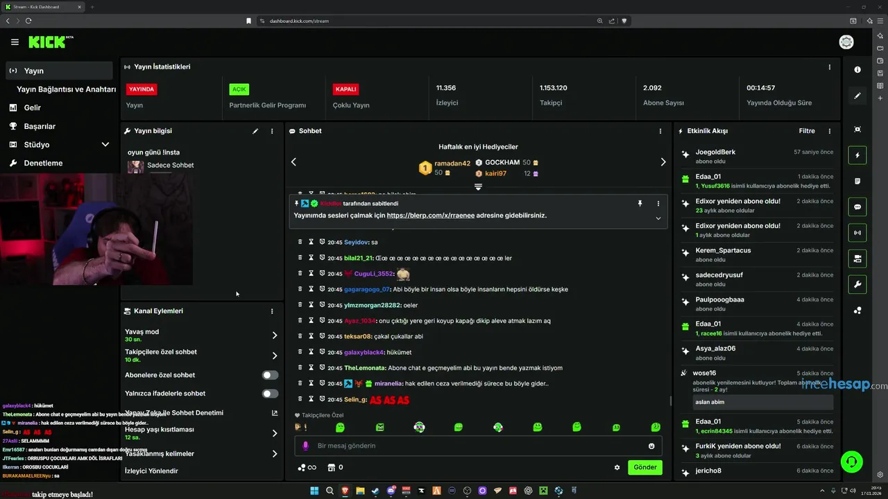Open Hesap yaşı kısıtlaması settings
This screenshot has width=888, height=499.
coord(201,433)
